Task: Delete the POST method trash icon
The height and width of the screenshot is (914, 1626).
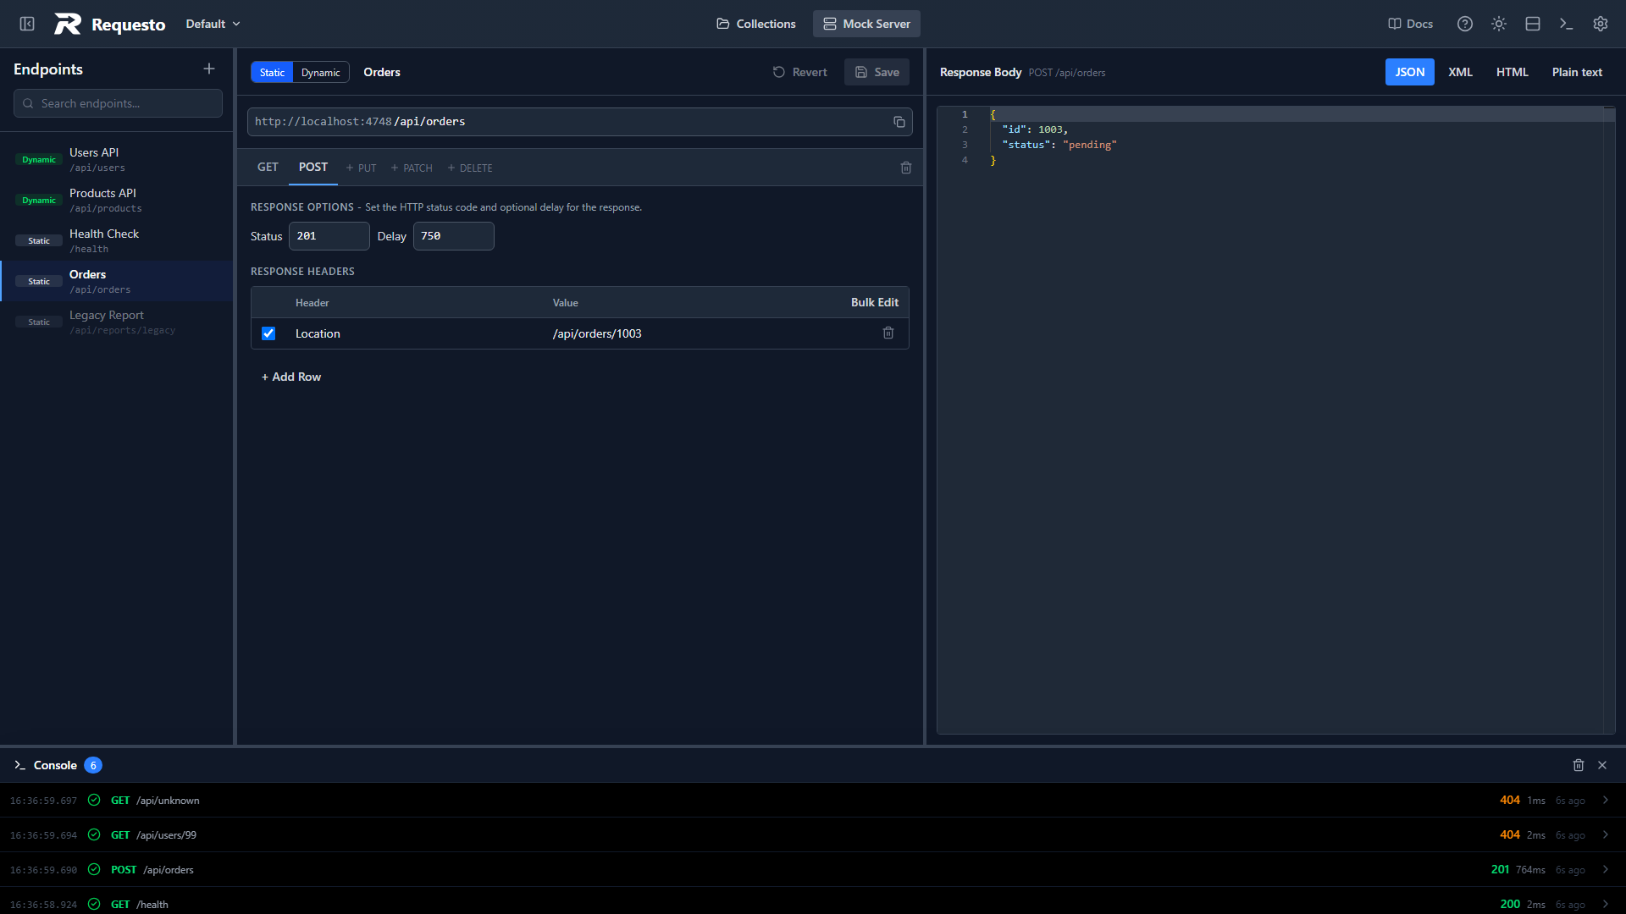Action: point(906,168)
